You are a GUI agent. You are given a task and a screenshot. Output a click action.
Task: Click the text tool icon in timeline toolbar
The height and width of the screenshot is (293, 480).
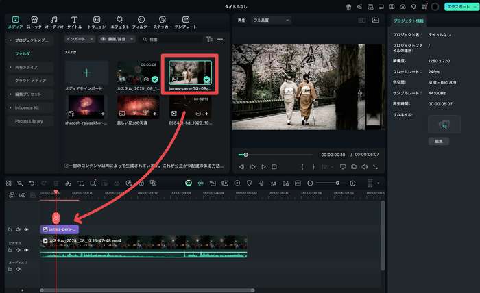[x=80, y=183]
